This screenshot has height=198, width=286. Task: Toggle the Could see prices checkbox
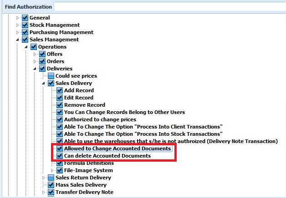51,76
